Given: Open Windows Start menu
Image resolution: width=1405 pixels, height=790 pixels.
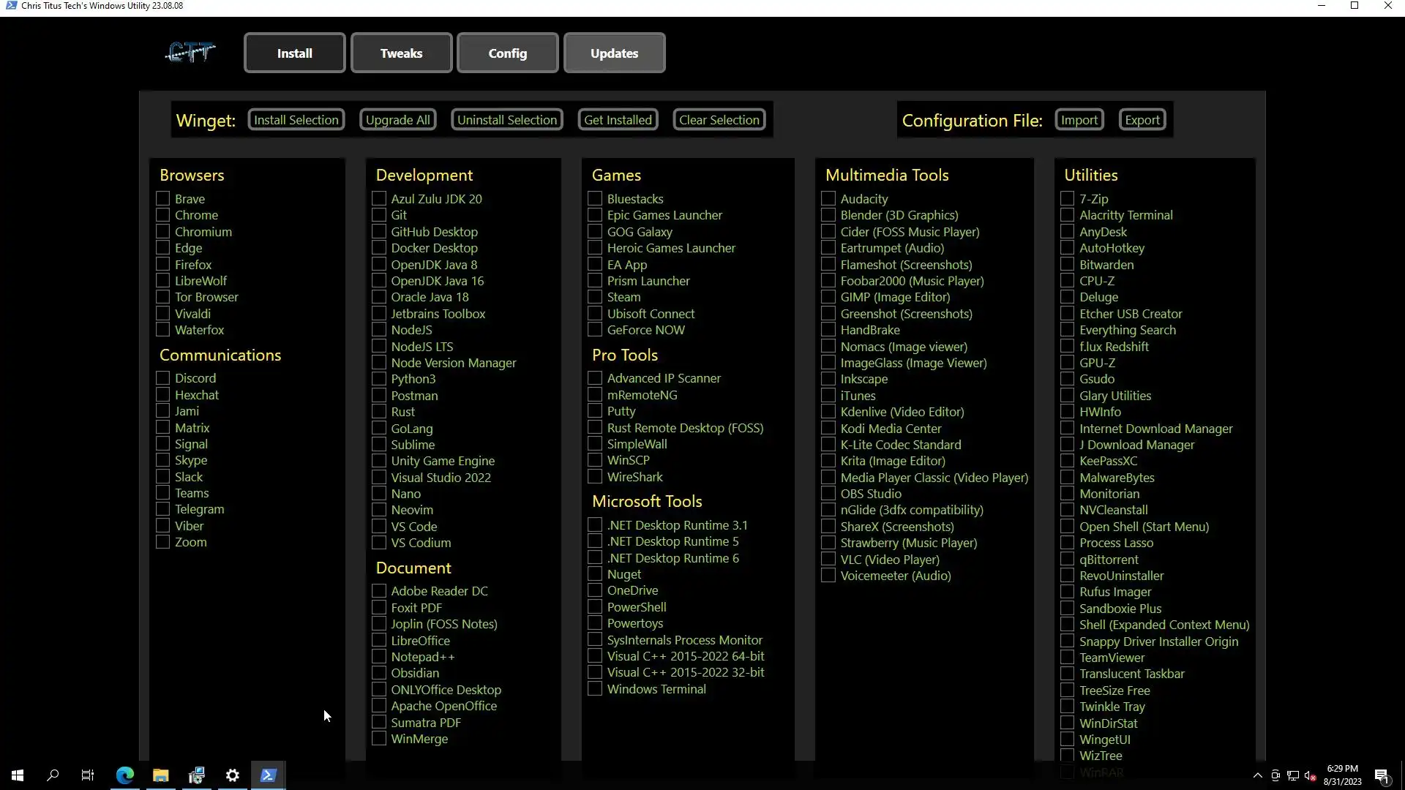Looking at the screenshot, I should pyautogui.click(x=18, y=775).
